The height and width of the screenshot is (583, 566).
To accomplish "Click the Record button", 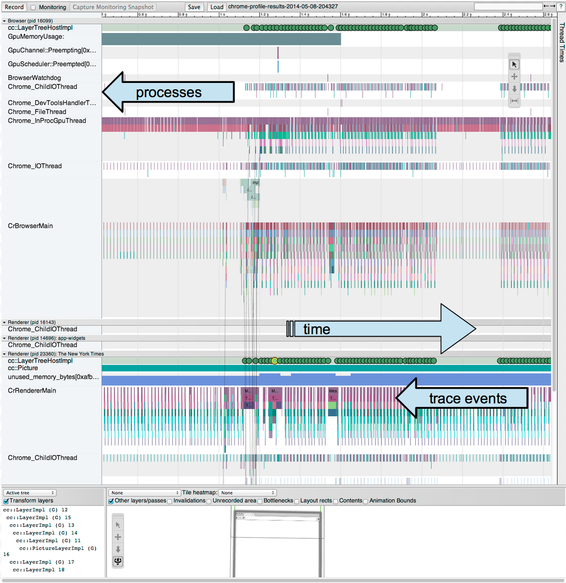I will click(x=14, y=7).
